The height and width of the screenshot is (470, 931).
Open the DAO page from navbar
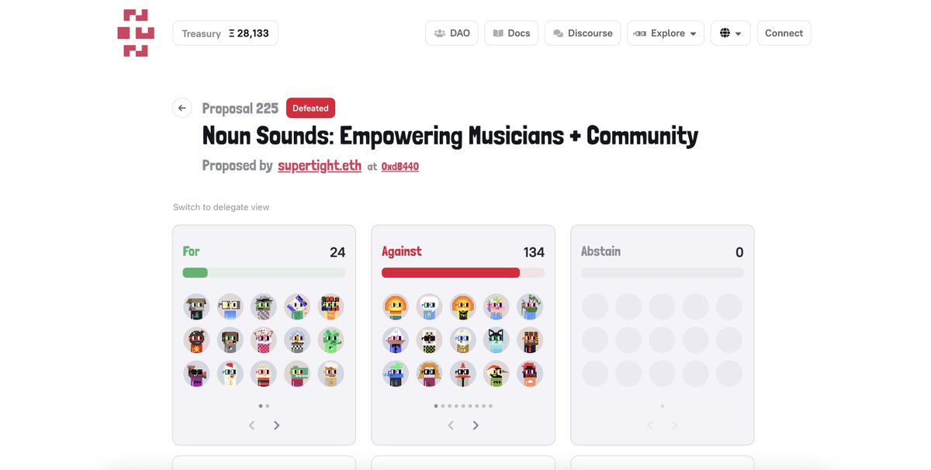(x=452, y=33)
